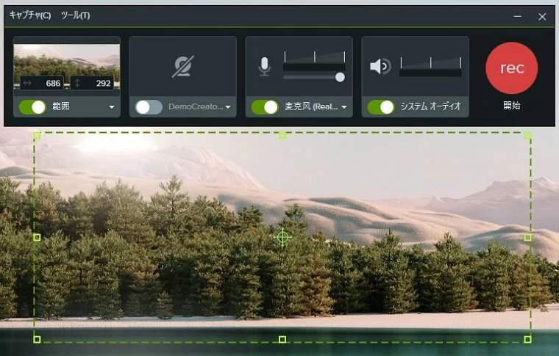The height and width of the screenshot is (356, 559).
Task: Click the height arrows icon beside 292
Action: [77, 83]
